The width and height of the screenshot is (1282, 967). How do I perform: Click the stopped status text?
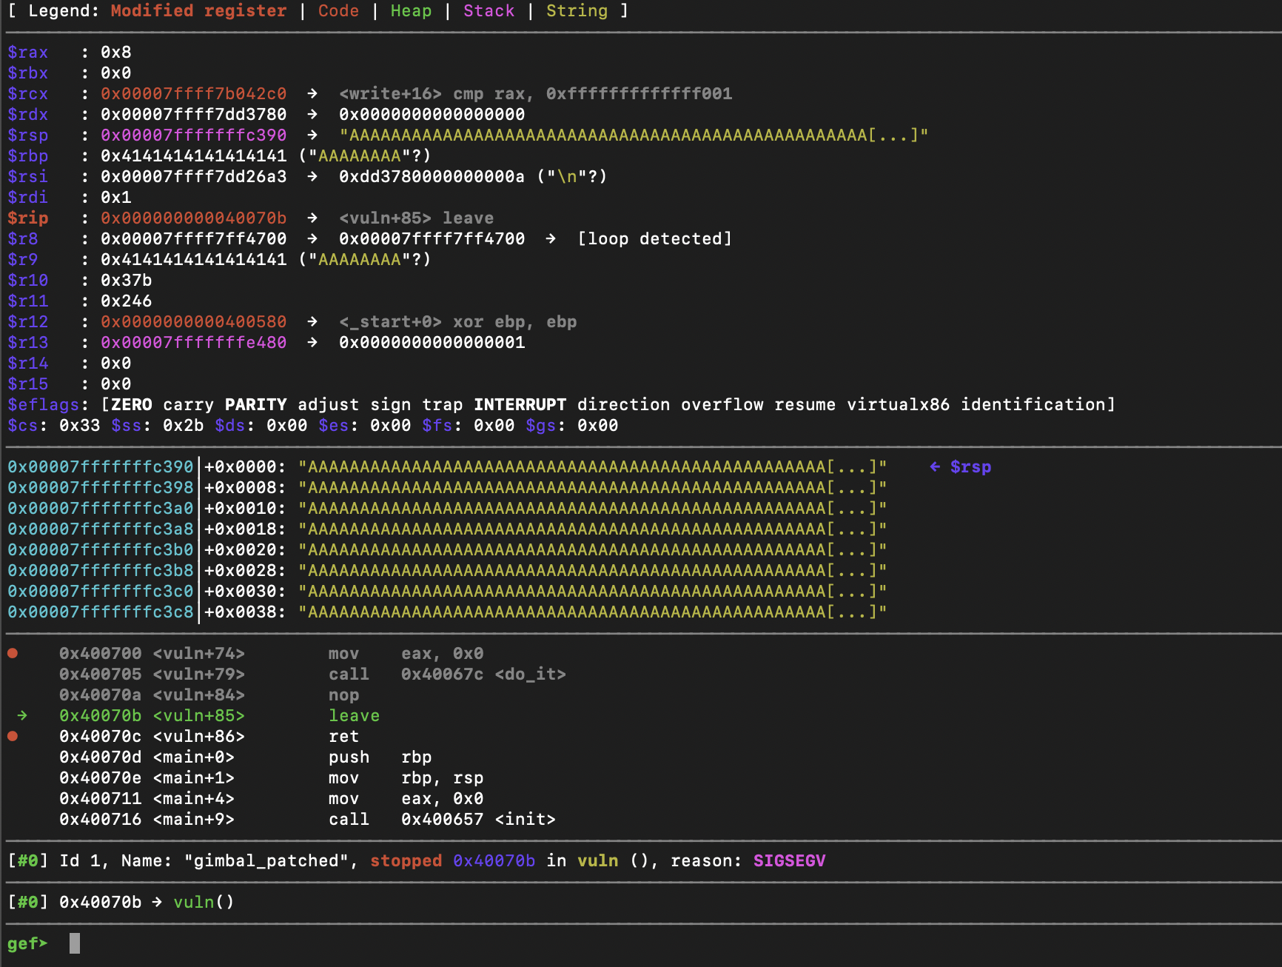tap(406, 861)
